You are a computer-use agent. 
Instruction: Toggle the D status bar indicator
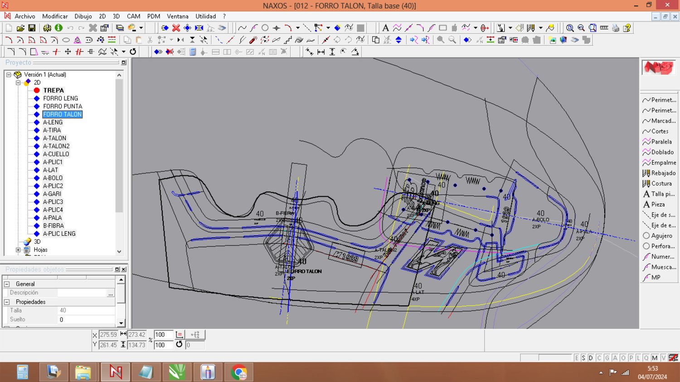(x=591, y=358)
